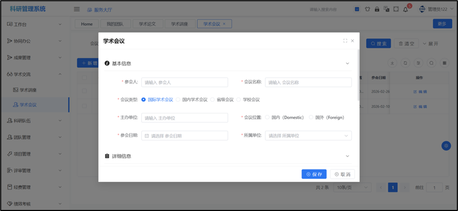Viewport: 458px width, 211px height.
Task: Click the fullscreen icon in top bar
Action: 396,9
